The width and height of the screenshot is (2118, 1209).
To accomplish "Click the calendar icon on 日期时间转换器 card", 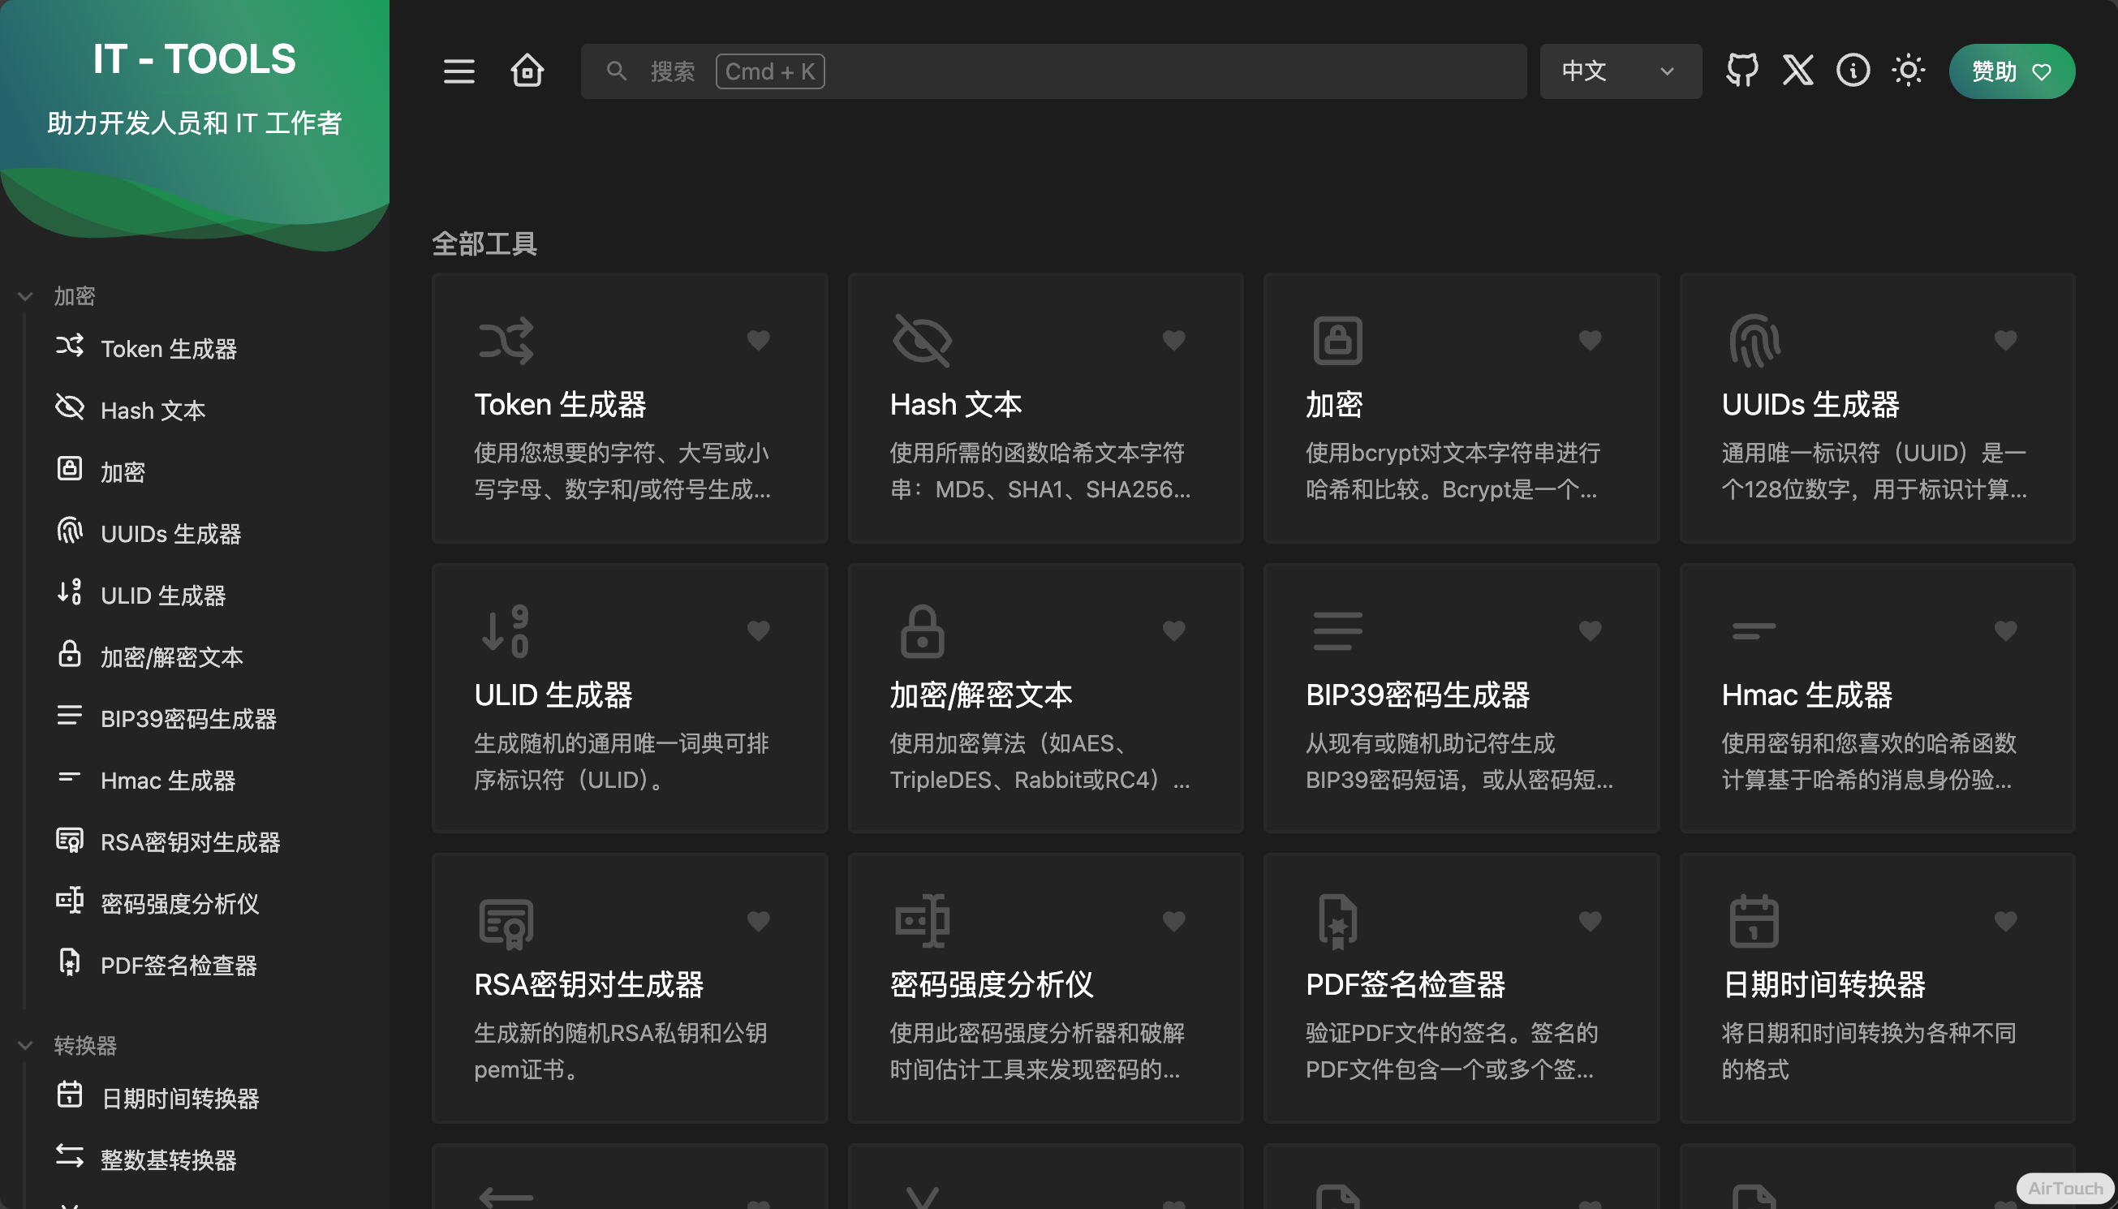I will (1754, 920).
